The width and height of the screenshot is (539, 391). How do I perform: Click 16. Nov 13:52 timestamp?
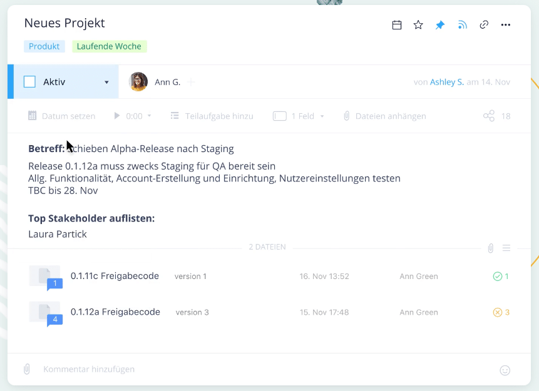[324, 277]
